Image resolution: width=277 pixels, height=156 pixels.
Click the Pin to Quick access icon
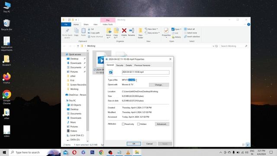click(x=67, y=31)
